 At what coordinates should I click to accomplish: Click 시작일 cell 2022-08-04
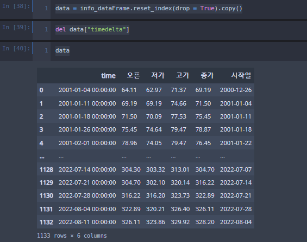pos(236,222)
